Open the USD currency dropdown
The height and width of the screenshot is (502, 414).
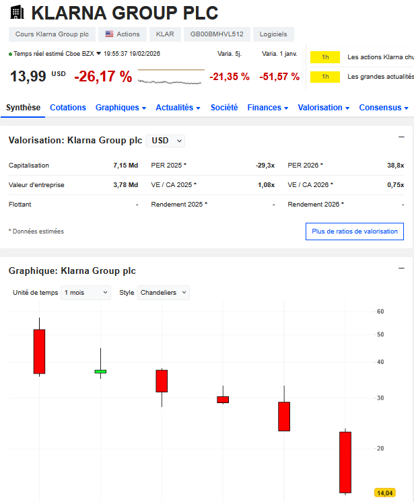pyautogui.click(x=165, y=141)
